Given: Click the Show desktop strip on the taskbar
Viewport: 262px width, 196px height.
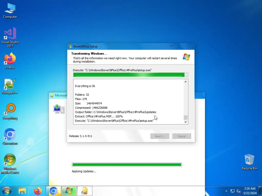Looking at the screenshot, I should [260, 191].
